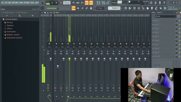Click the multilink to controllers icon
This screenshot has width=181, height=102.
coord(91,8)
